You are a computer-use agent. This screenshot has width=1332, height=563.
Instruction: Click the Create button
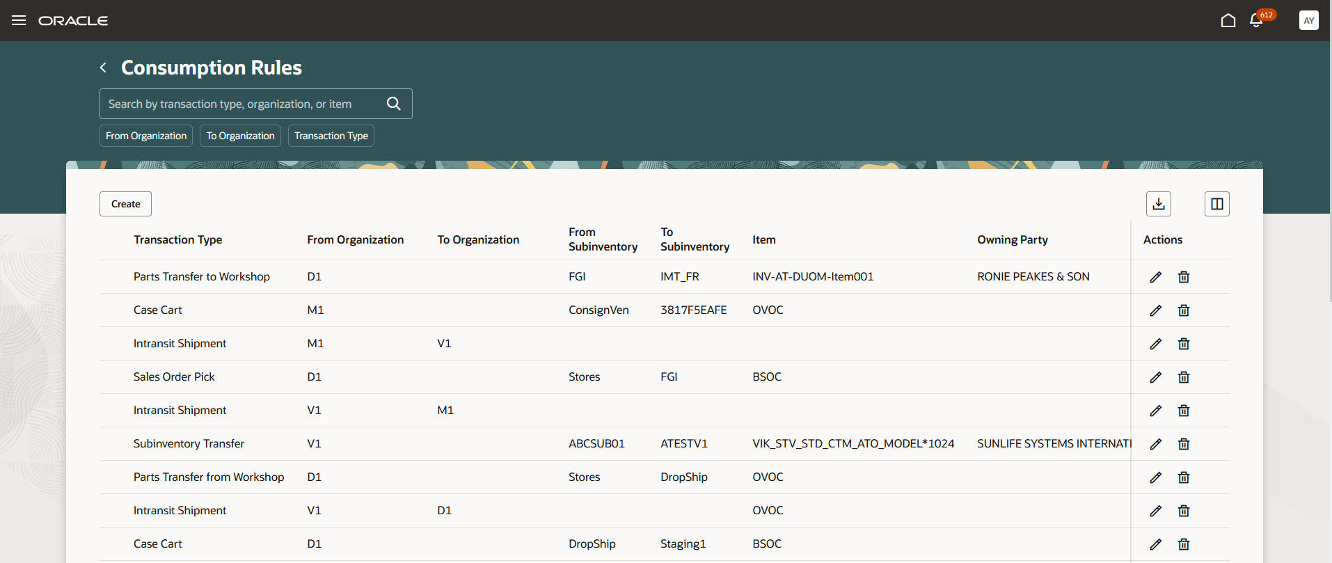pyautogui.click(x=125, y=204)
